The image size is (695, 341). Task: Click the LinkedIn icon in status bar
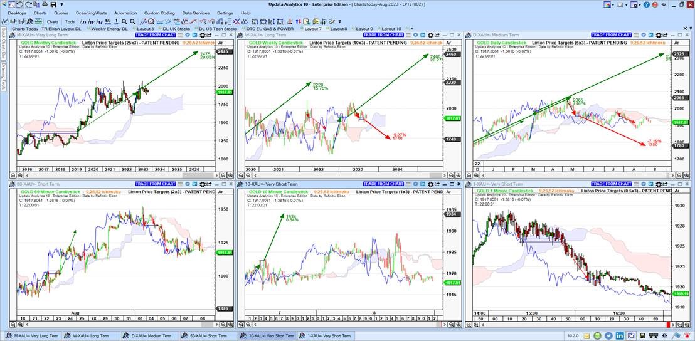pos(620,336)
